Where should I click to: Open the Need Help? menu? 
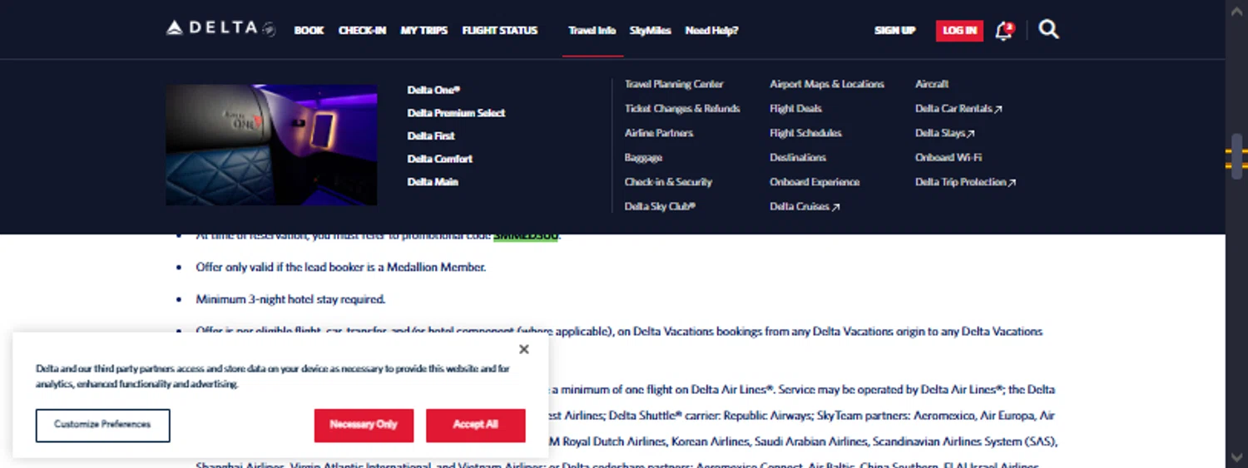point(711,30)
